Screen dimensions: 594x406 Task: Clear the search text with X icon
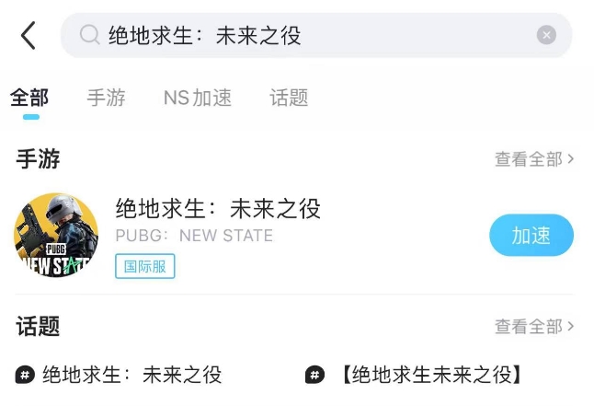point(546,36)
